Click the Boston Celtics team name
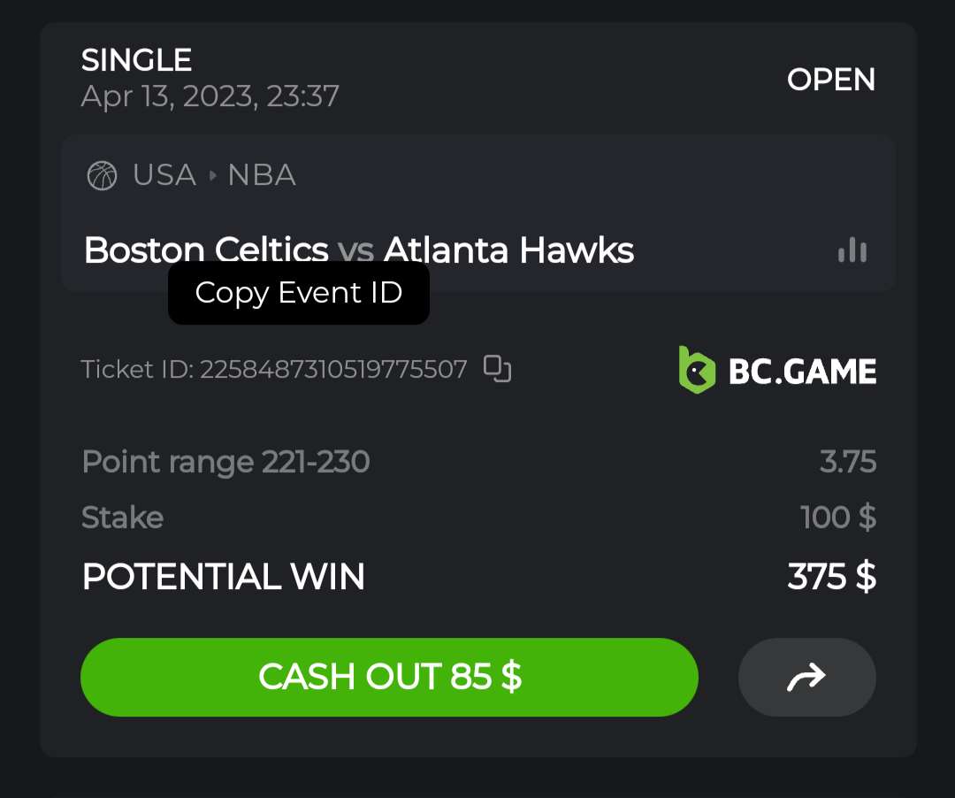 (x=206, y=250)
